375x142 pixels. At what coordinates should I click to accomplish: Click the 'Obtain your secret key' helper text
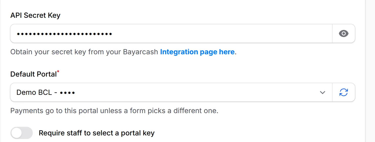click(x=123, y=52)
